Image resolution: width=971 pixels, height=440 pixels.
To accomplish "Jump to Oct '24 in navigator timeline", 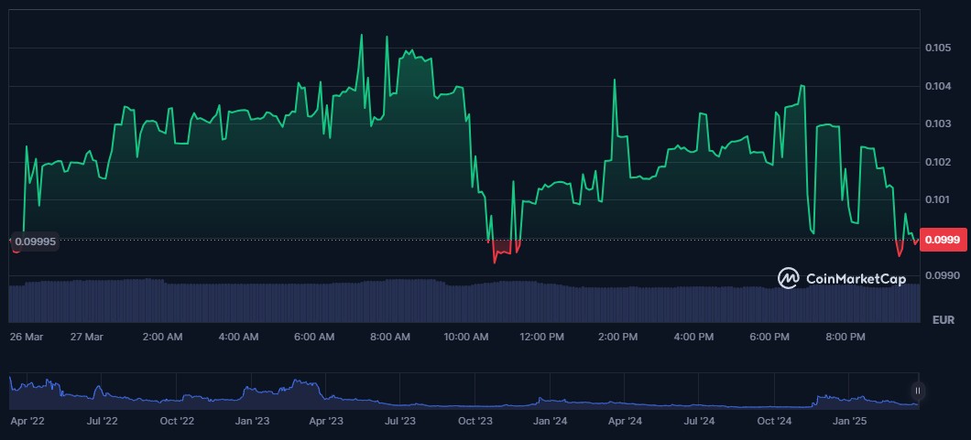I will coord(774,422).
